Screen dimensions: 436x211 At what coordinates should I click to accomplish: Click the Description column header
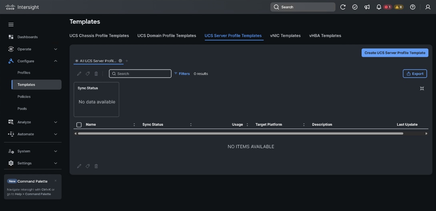click(x=322, y=125)
